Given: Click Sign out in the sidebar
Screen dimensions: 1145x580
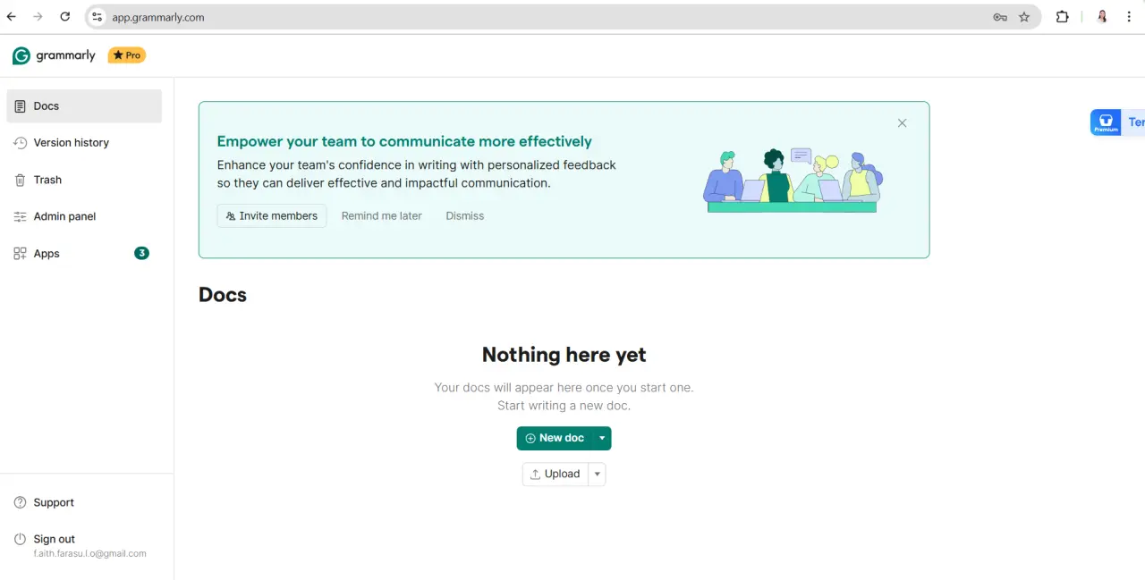Looking at the screenshot, I should pyautogui.click(x=54, y=539).
